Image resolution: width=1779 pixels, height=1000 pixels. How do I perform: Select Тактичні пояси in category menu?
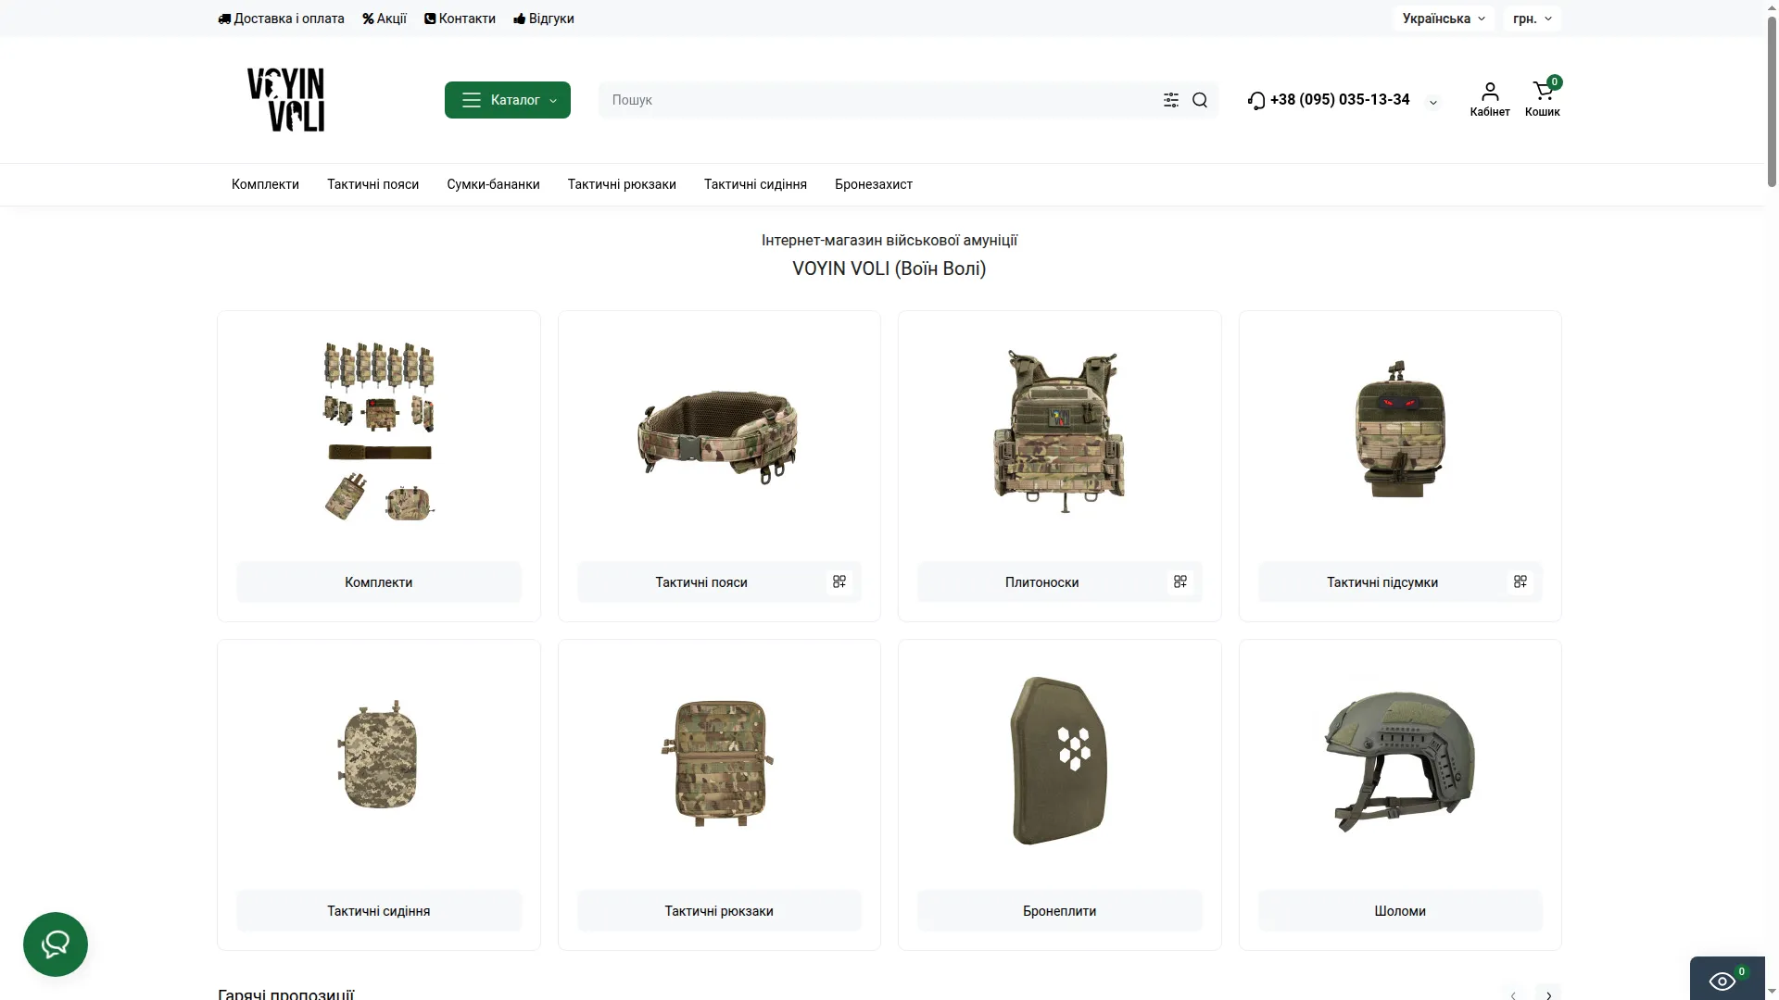pyautogui.click(x=372, y=184)
